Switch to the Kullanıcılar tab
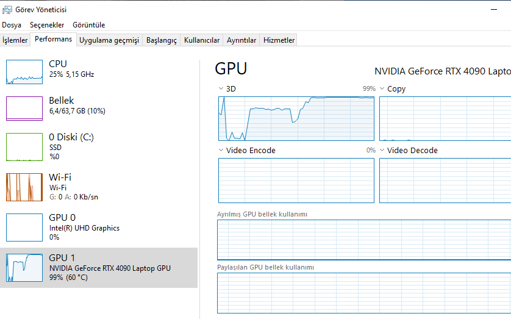This screenshot has width=511, height=319. coord(202,40)
